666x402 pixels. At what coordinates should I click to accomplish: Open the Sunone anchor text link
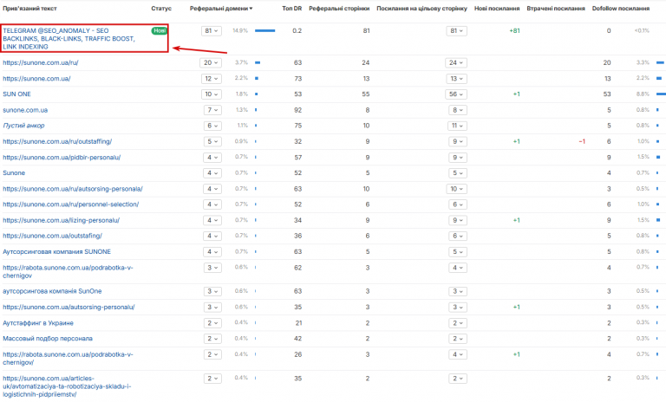(14, 173)
